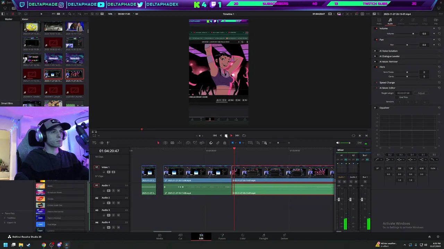The image size is (444, 249).
Task: Jump to last frame button
Action: click(237, 136)
